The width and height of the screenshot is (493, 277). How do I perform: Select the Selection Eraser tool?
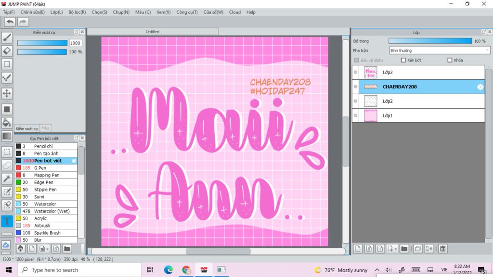click(7, 205)
